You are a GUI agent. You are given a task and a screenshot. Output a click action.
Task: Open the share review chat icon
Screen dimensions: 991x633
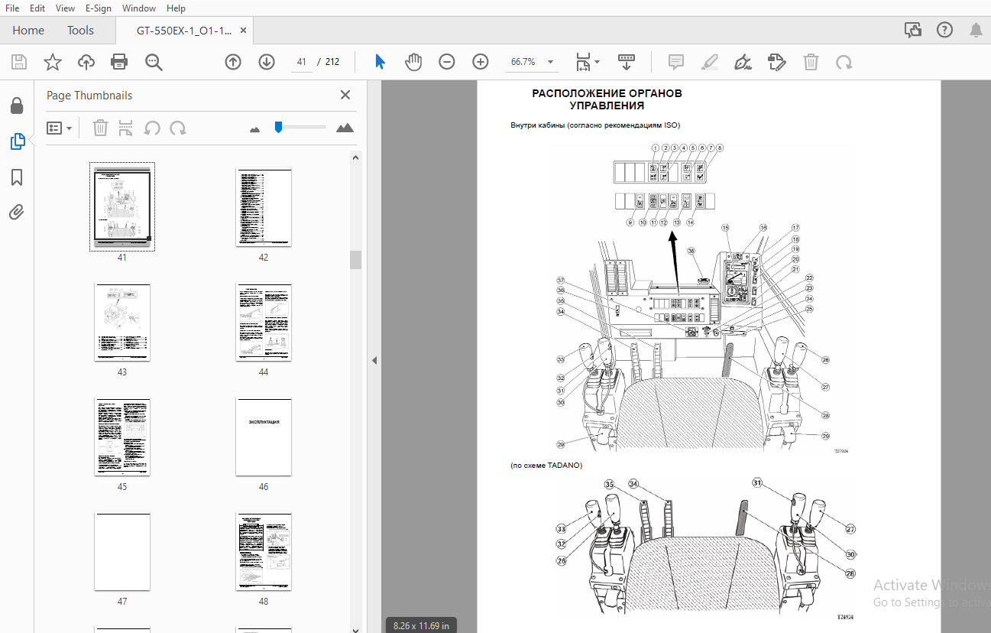pos(912,31)
